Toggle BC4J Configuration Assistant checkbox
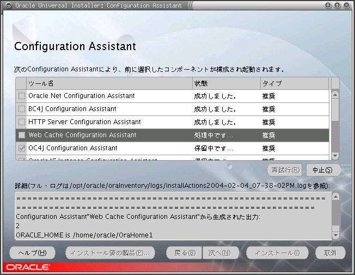355x275 pixels. coord(22,109)
